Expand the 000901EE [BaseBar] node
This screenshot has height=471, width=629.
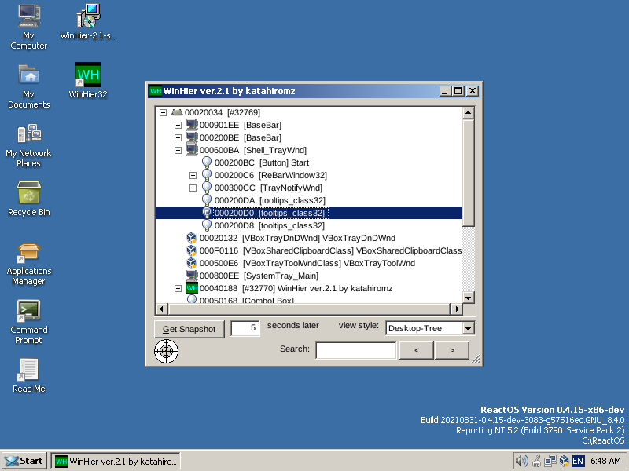pos(178,125)
